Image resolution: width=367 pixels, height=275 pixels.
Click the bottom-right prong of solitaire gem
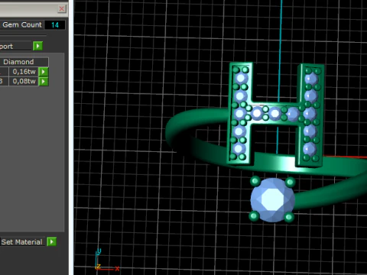(x=289, y=217)
